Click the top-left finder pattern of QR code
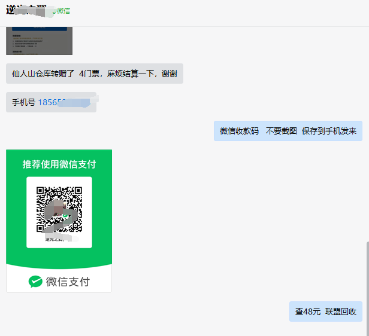This screenshot has width=369, height=336. [42, 193]
